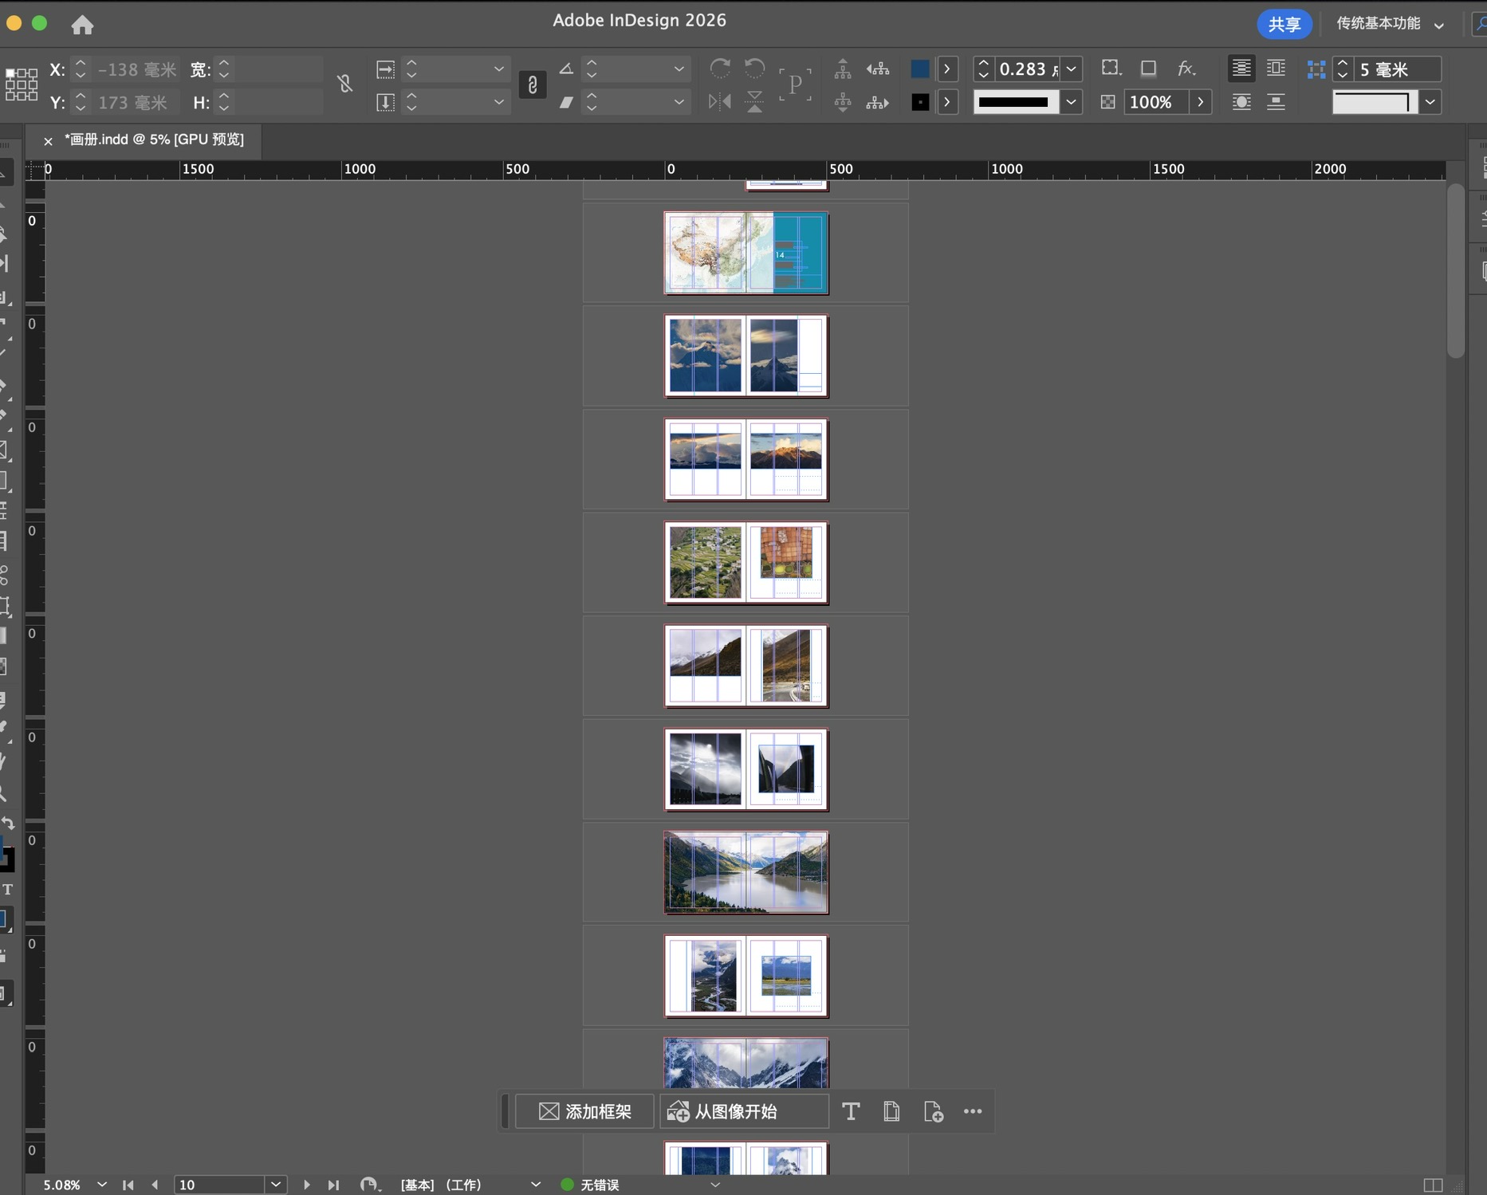Toggle the no text wrap button
Viewport: 1487px width, 1195px height.
tap(1241, 69)
